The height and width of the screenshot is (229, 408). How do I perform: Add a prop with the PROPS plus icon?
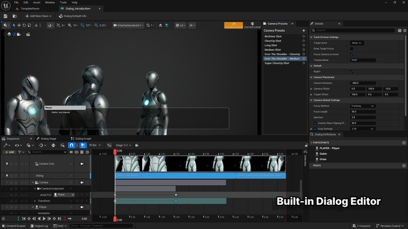pos(404,165)
